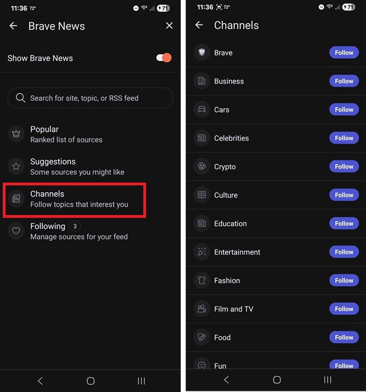The image size is (366, 392).
Task: Open the Channels topics menu item
Action: pos(78,199)
